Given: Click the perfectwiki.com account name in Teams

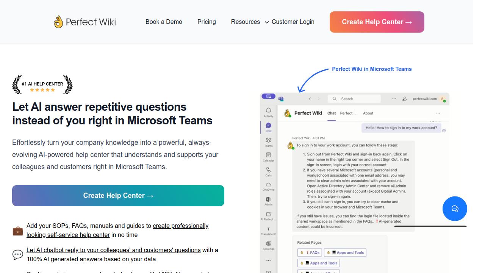Looking at the screenshot, I should pyautogui.click(x=424, y=99).
